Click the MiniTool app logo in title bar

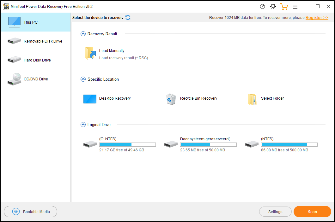point(6,6)
